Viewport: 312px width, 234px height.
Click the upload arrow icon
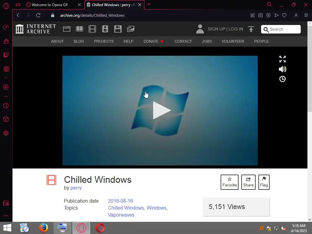coord(251,29)
